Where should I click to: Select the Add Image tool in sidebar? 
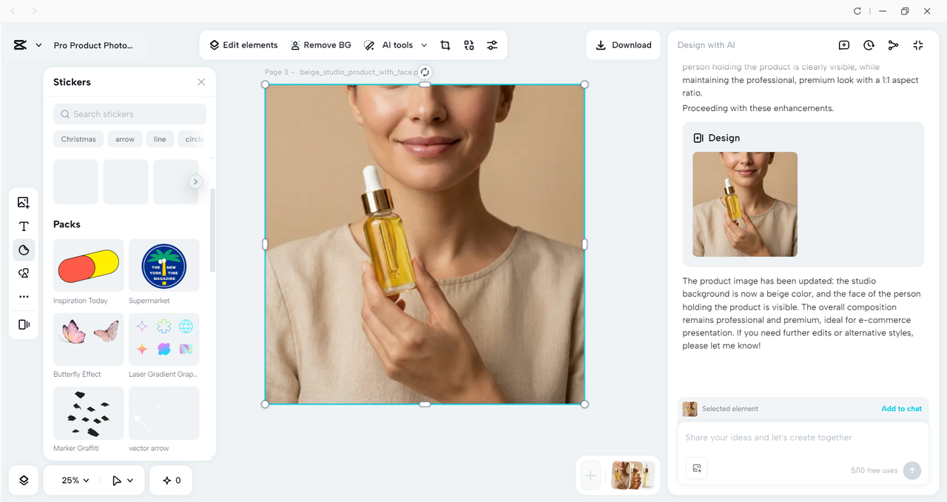(23, 201)
